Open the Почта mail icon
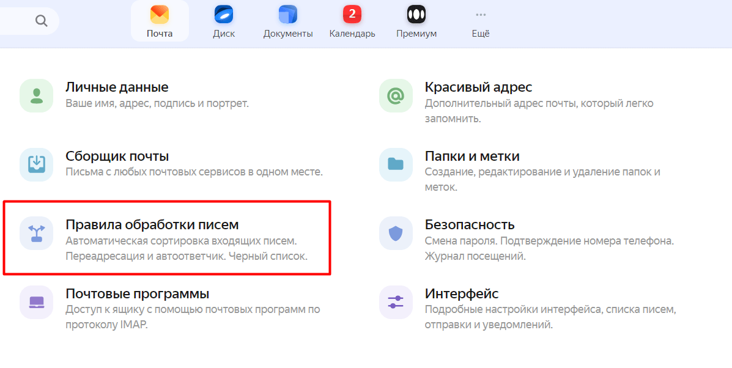Screen dimensions: 732x368 [x=160, y=15]
